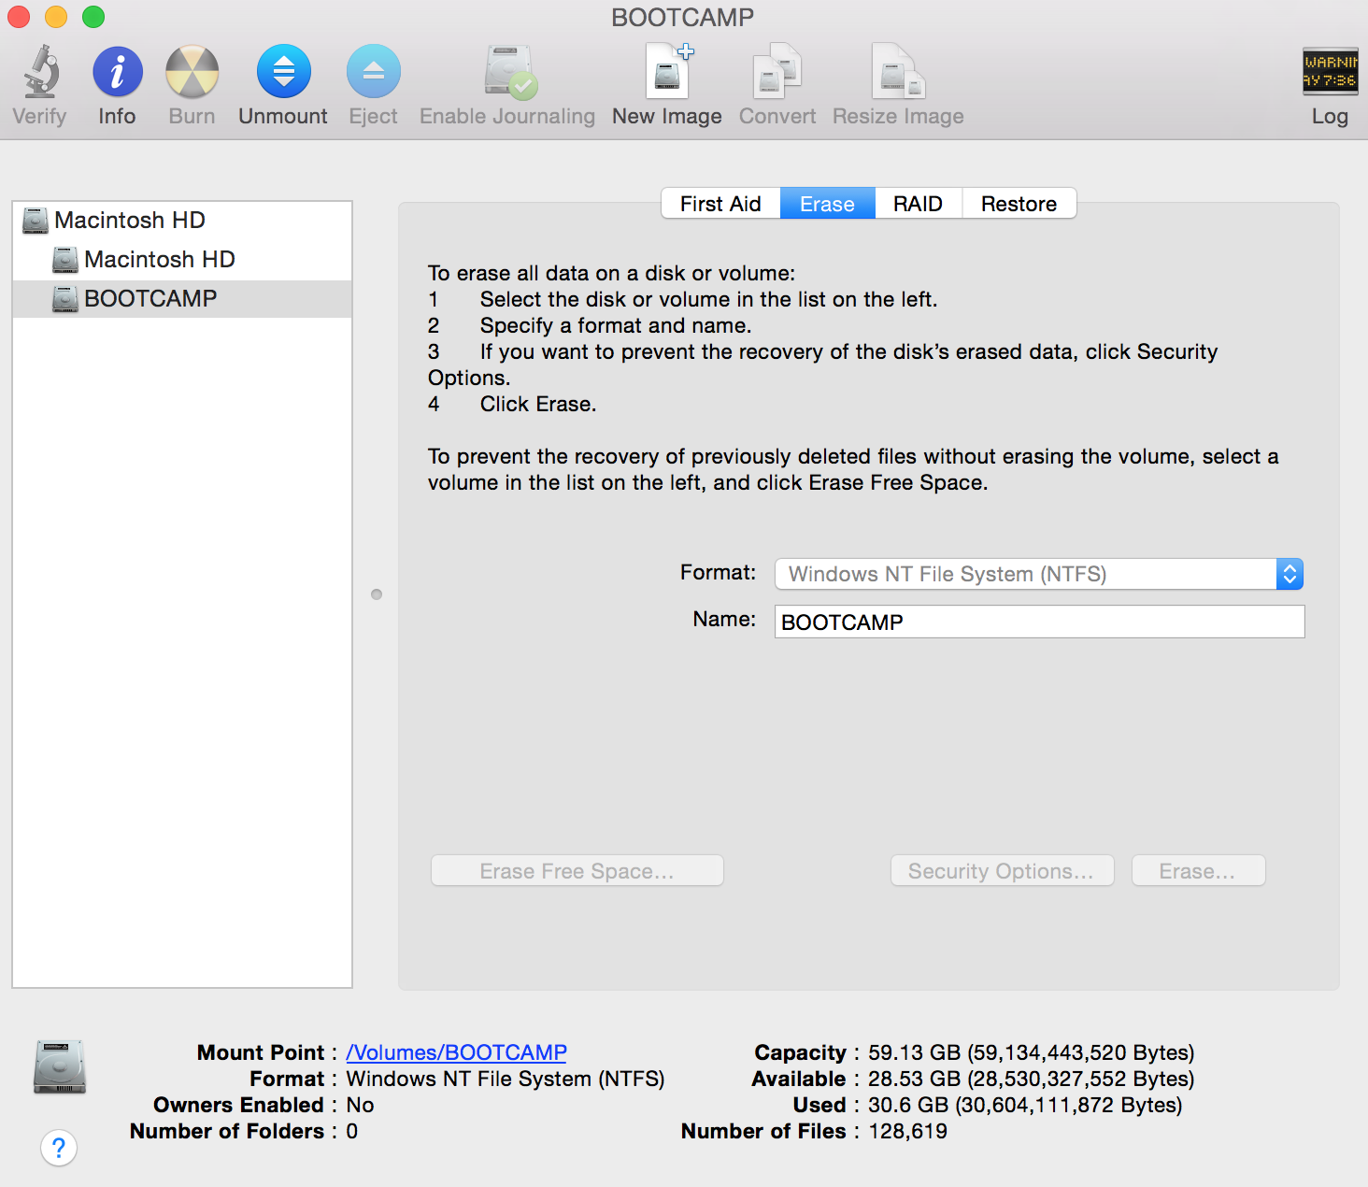Click the Used value 30.6 GB
This screenshot has width=1368, height=1187.
tap(1025, 1105)
